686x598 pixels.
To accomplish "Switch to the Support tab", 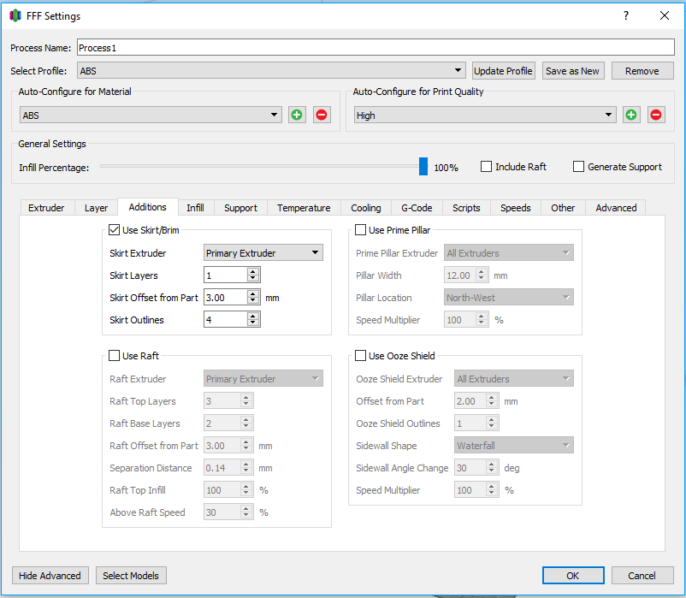I will tap(240, 208).
